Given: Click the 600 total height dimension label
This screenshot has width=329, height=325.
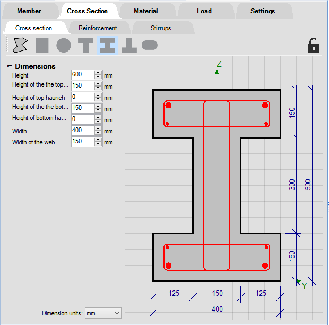Looking at the screenshot, I should 308,185.
